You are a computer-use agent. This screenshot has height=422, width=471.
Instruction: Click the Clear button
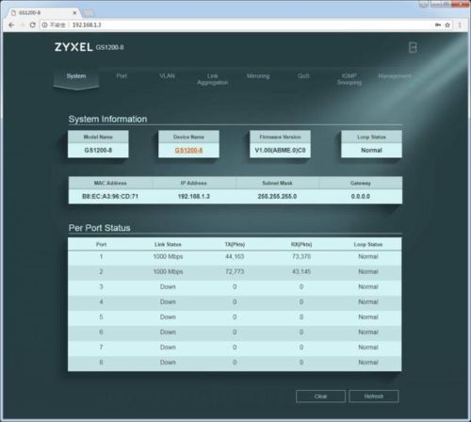click(320, 397)
